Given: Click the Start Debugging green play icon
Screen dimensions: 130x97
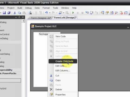Looking at the screenshot, I should [x=73, y=13].
